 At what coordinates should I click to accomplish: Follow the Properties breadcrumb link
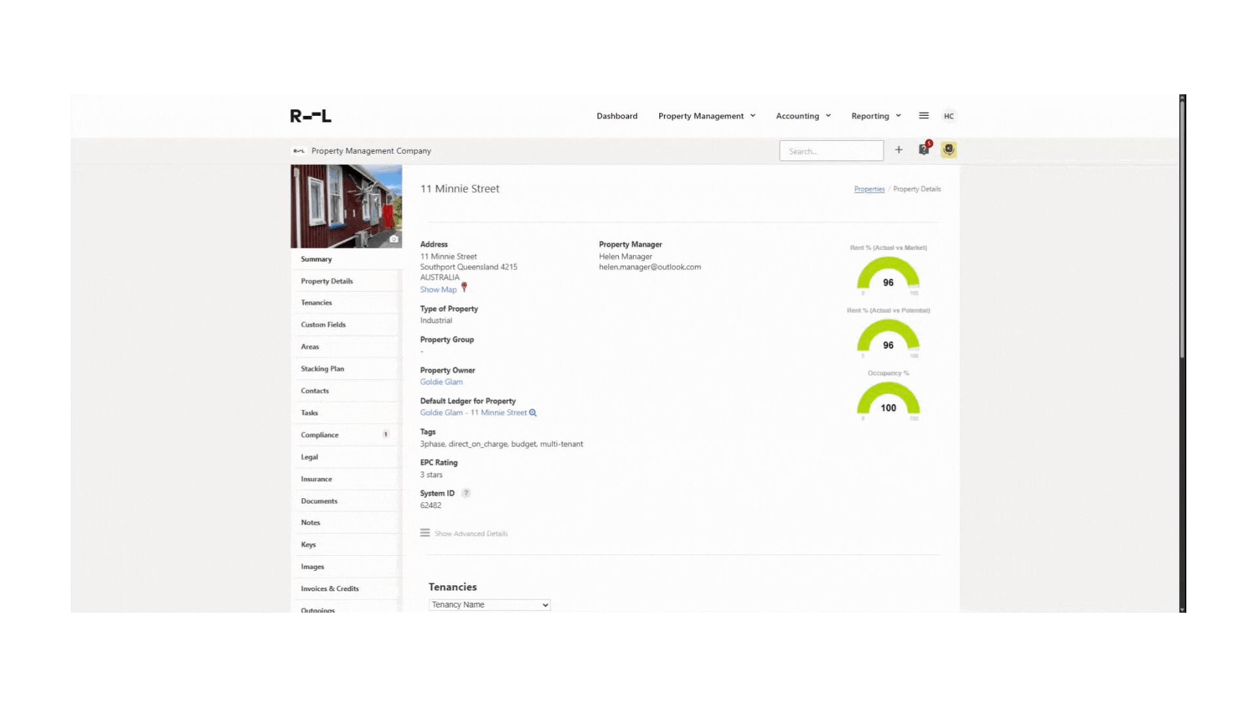[x=869, y=189]
